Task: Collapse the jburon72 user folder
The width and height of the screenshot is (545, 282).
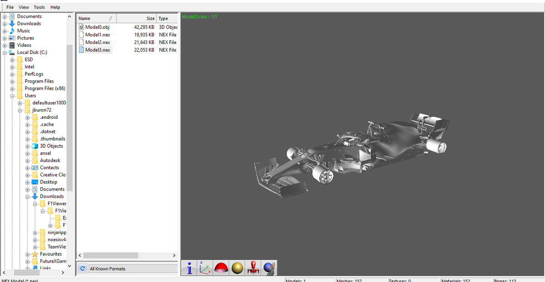Action: pos(20,110)
